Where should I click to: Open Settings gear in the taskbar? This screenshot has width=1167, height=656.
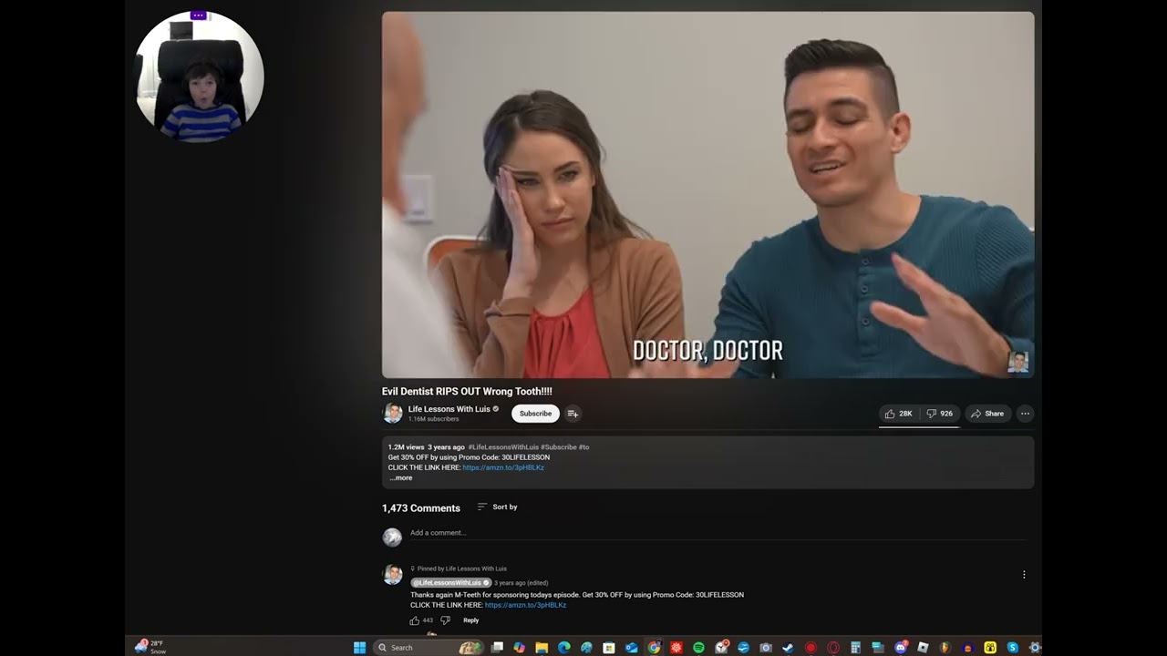coord(1035,647)
